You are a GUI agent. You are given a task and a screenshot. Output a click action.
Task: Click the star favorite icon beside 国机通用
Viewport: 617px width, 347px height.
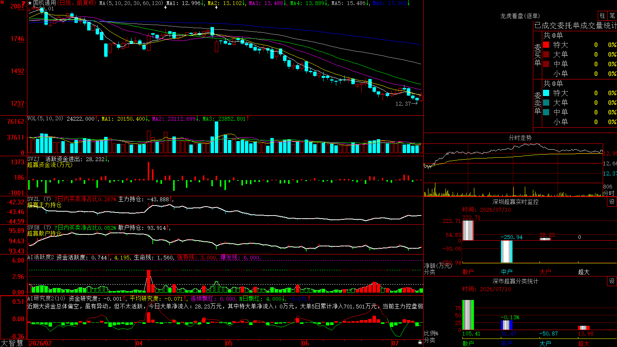coord(30,3)
